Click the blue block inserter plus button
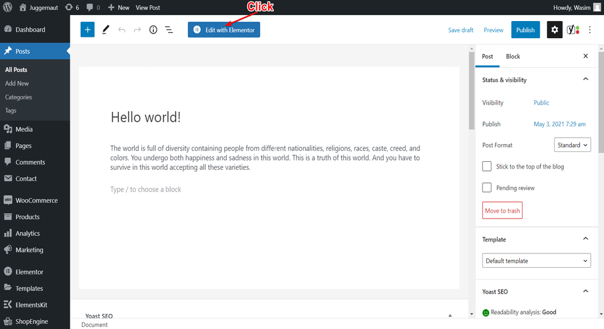This screenshot has height=329, width=604. pyautogui.click(x=87, y=30)
